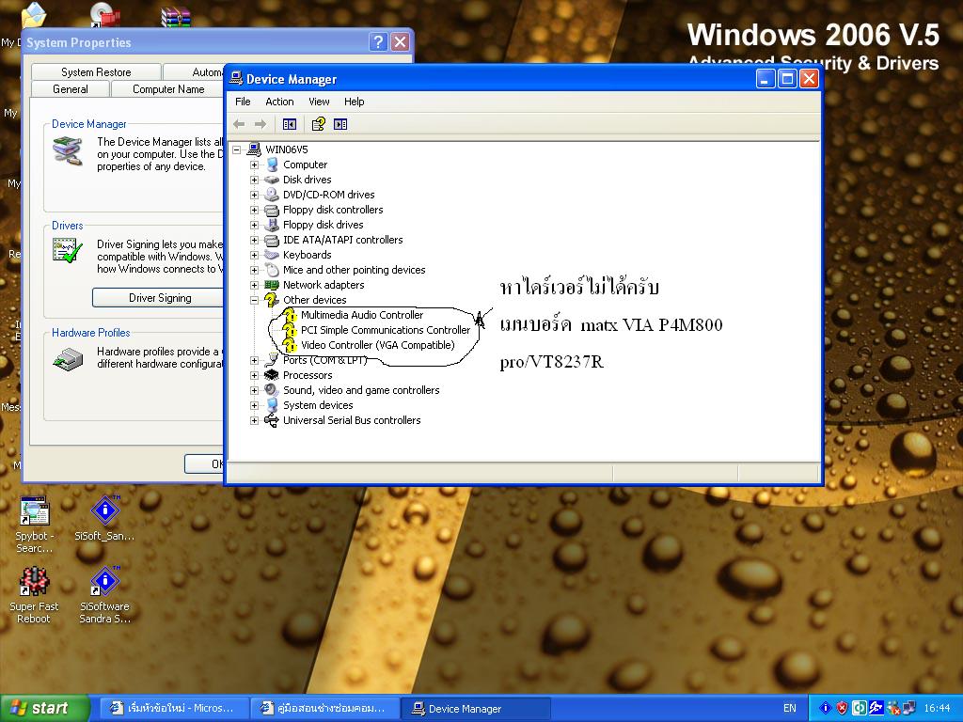This screenshot has width=963, height=722.
Task: Open the Action menu
Action: coord(279,102)
